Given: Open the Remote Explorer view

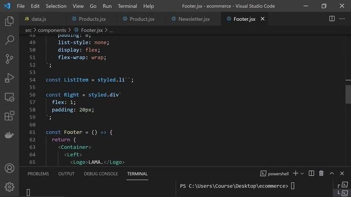Looking at the screenshot, I should (x=9, y=97).
